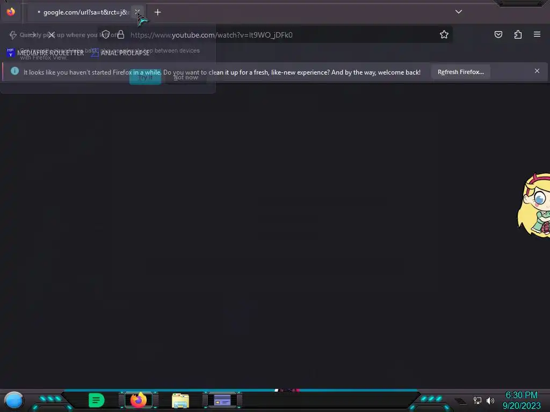
Task: Click Try it in the popup
Action: 145,77
